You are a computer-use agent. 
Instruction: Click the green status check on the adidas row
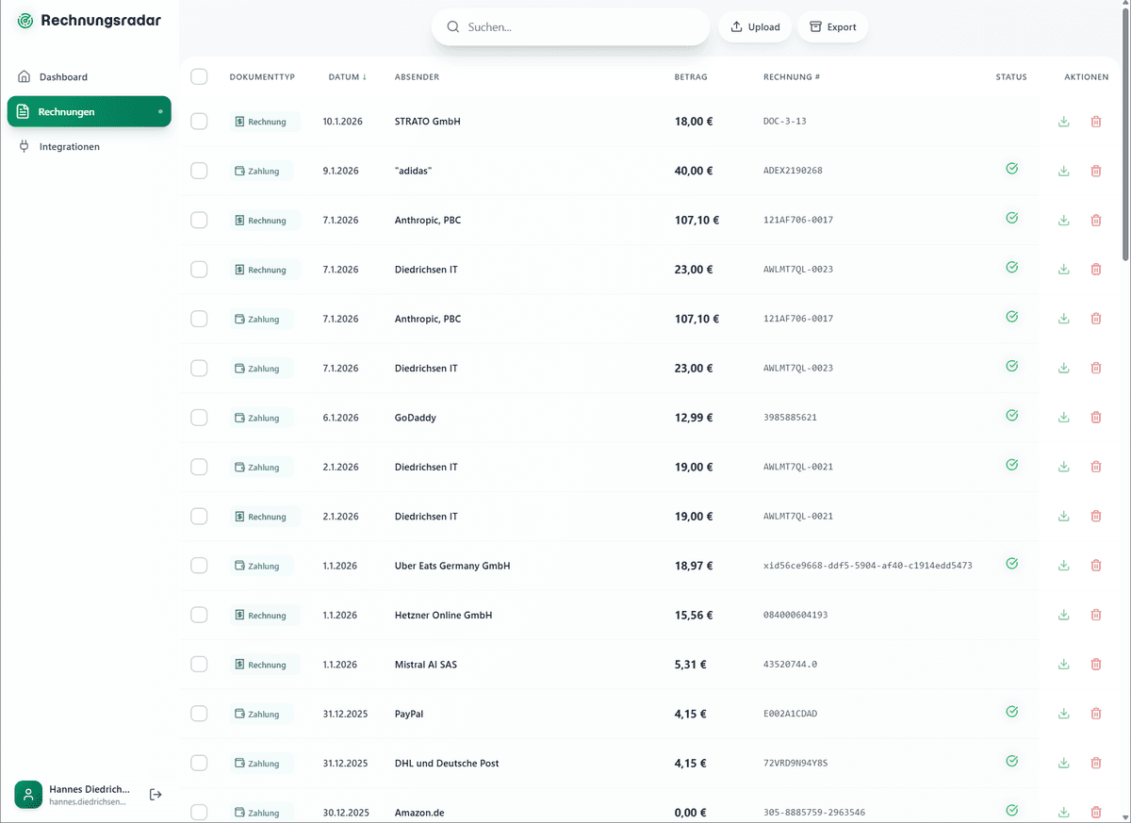point(1012,169)
